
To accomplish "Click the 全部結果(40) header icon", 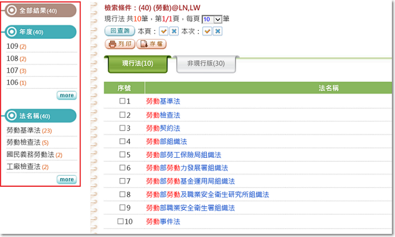I will tap(11, 10).
